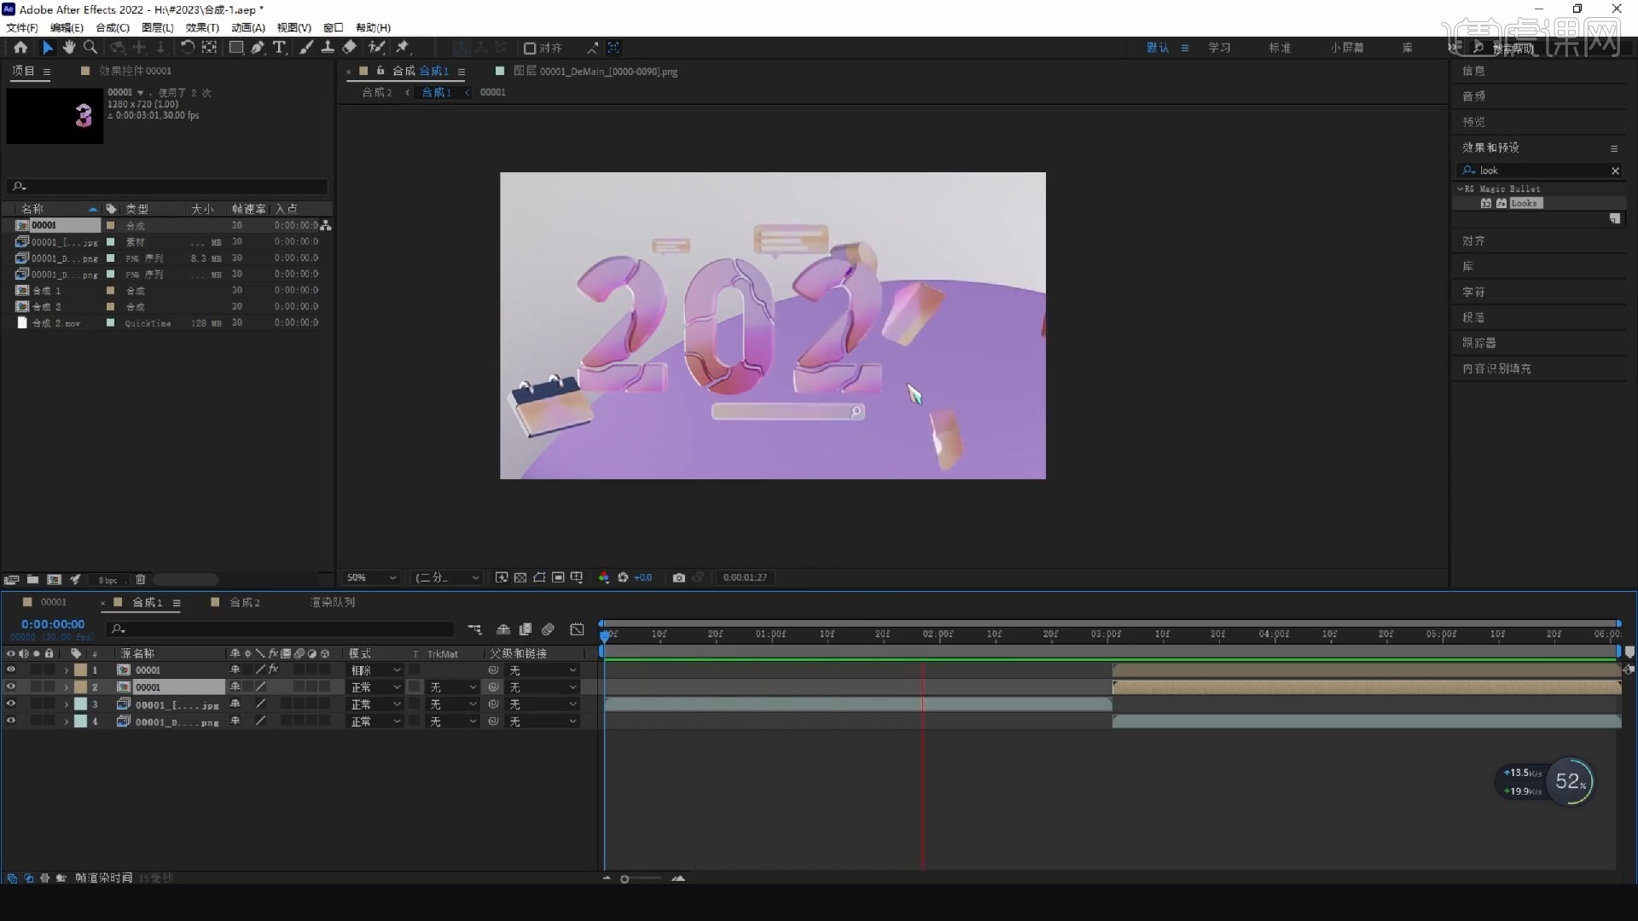This screenshot has width=1638, height=921.
Task: Toggle lock composition icon on 合成1 tab
Action: click(x=380, y=71)
